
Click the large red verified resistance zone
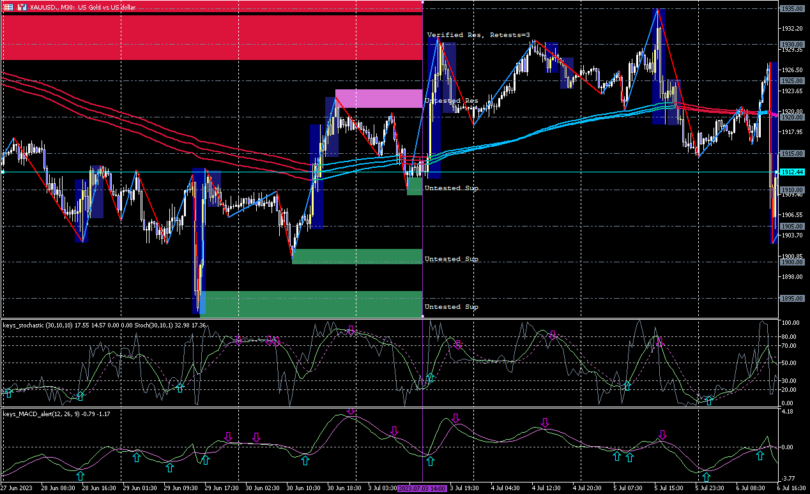211,37
